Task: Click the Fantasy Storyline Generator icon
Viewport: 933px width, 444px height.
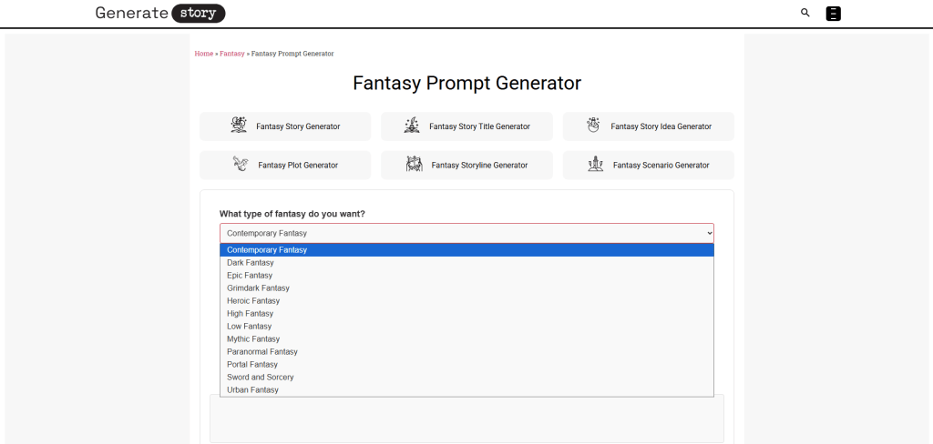Action: point(415,164)
